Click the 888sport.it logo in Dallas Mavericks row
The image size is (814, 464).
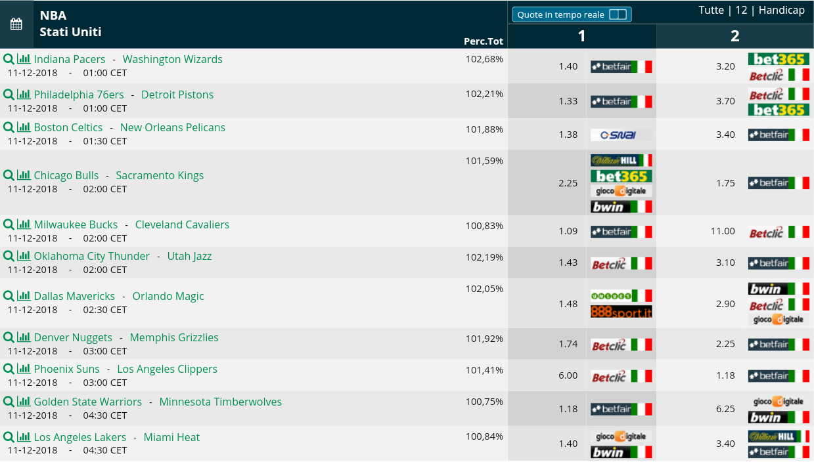tap(621, 312)
